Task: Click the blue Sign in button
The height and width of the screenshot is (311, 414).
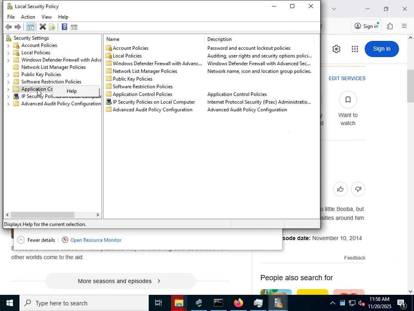Action: (x=382, y=49)
